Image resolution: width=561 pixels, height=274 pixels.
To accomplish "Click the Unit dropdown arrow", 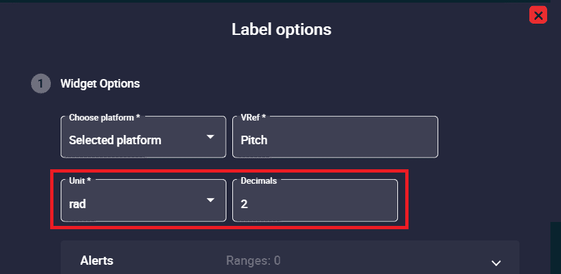I will pos(210,200).
